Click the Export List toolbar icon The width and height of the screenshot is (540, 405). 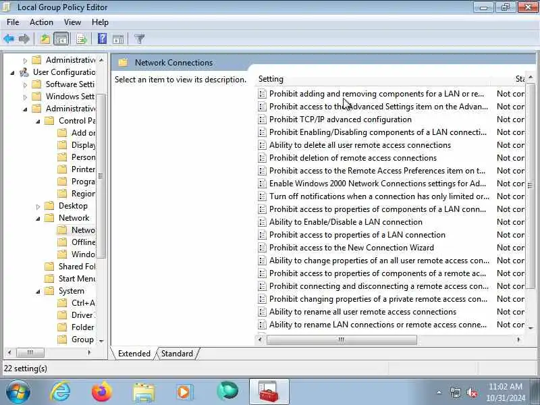81,39
